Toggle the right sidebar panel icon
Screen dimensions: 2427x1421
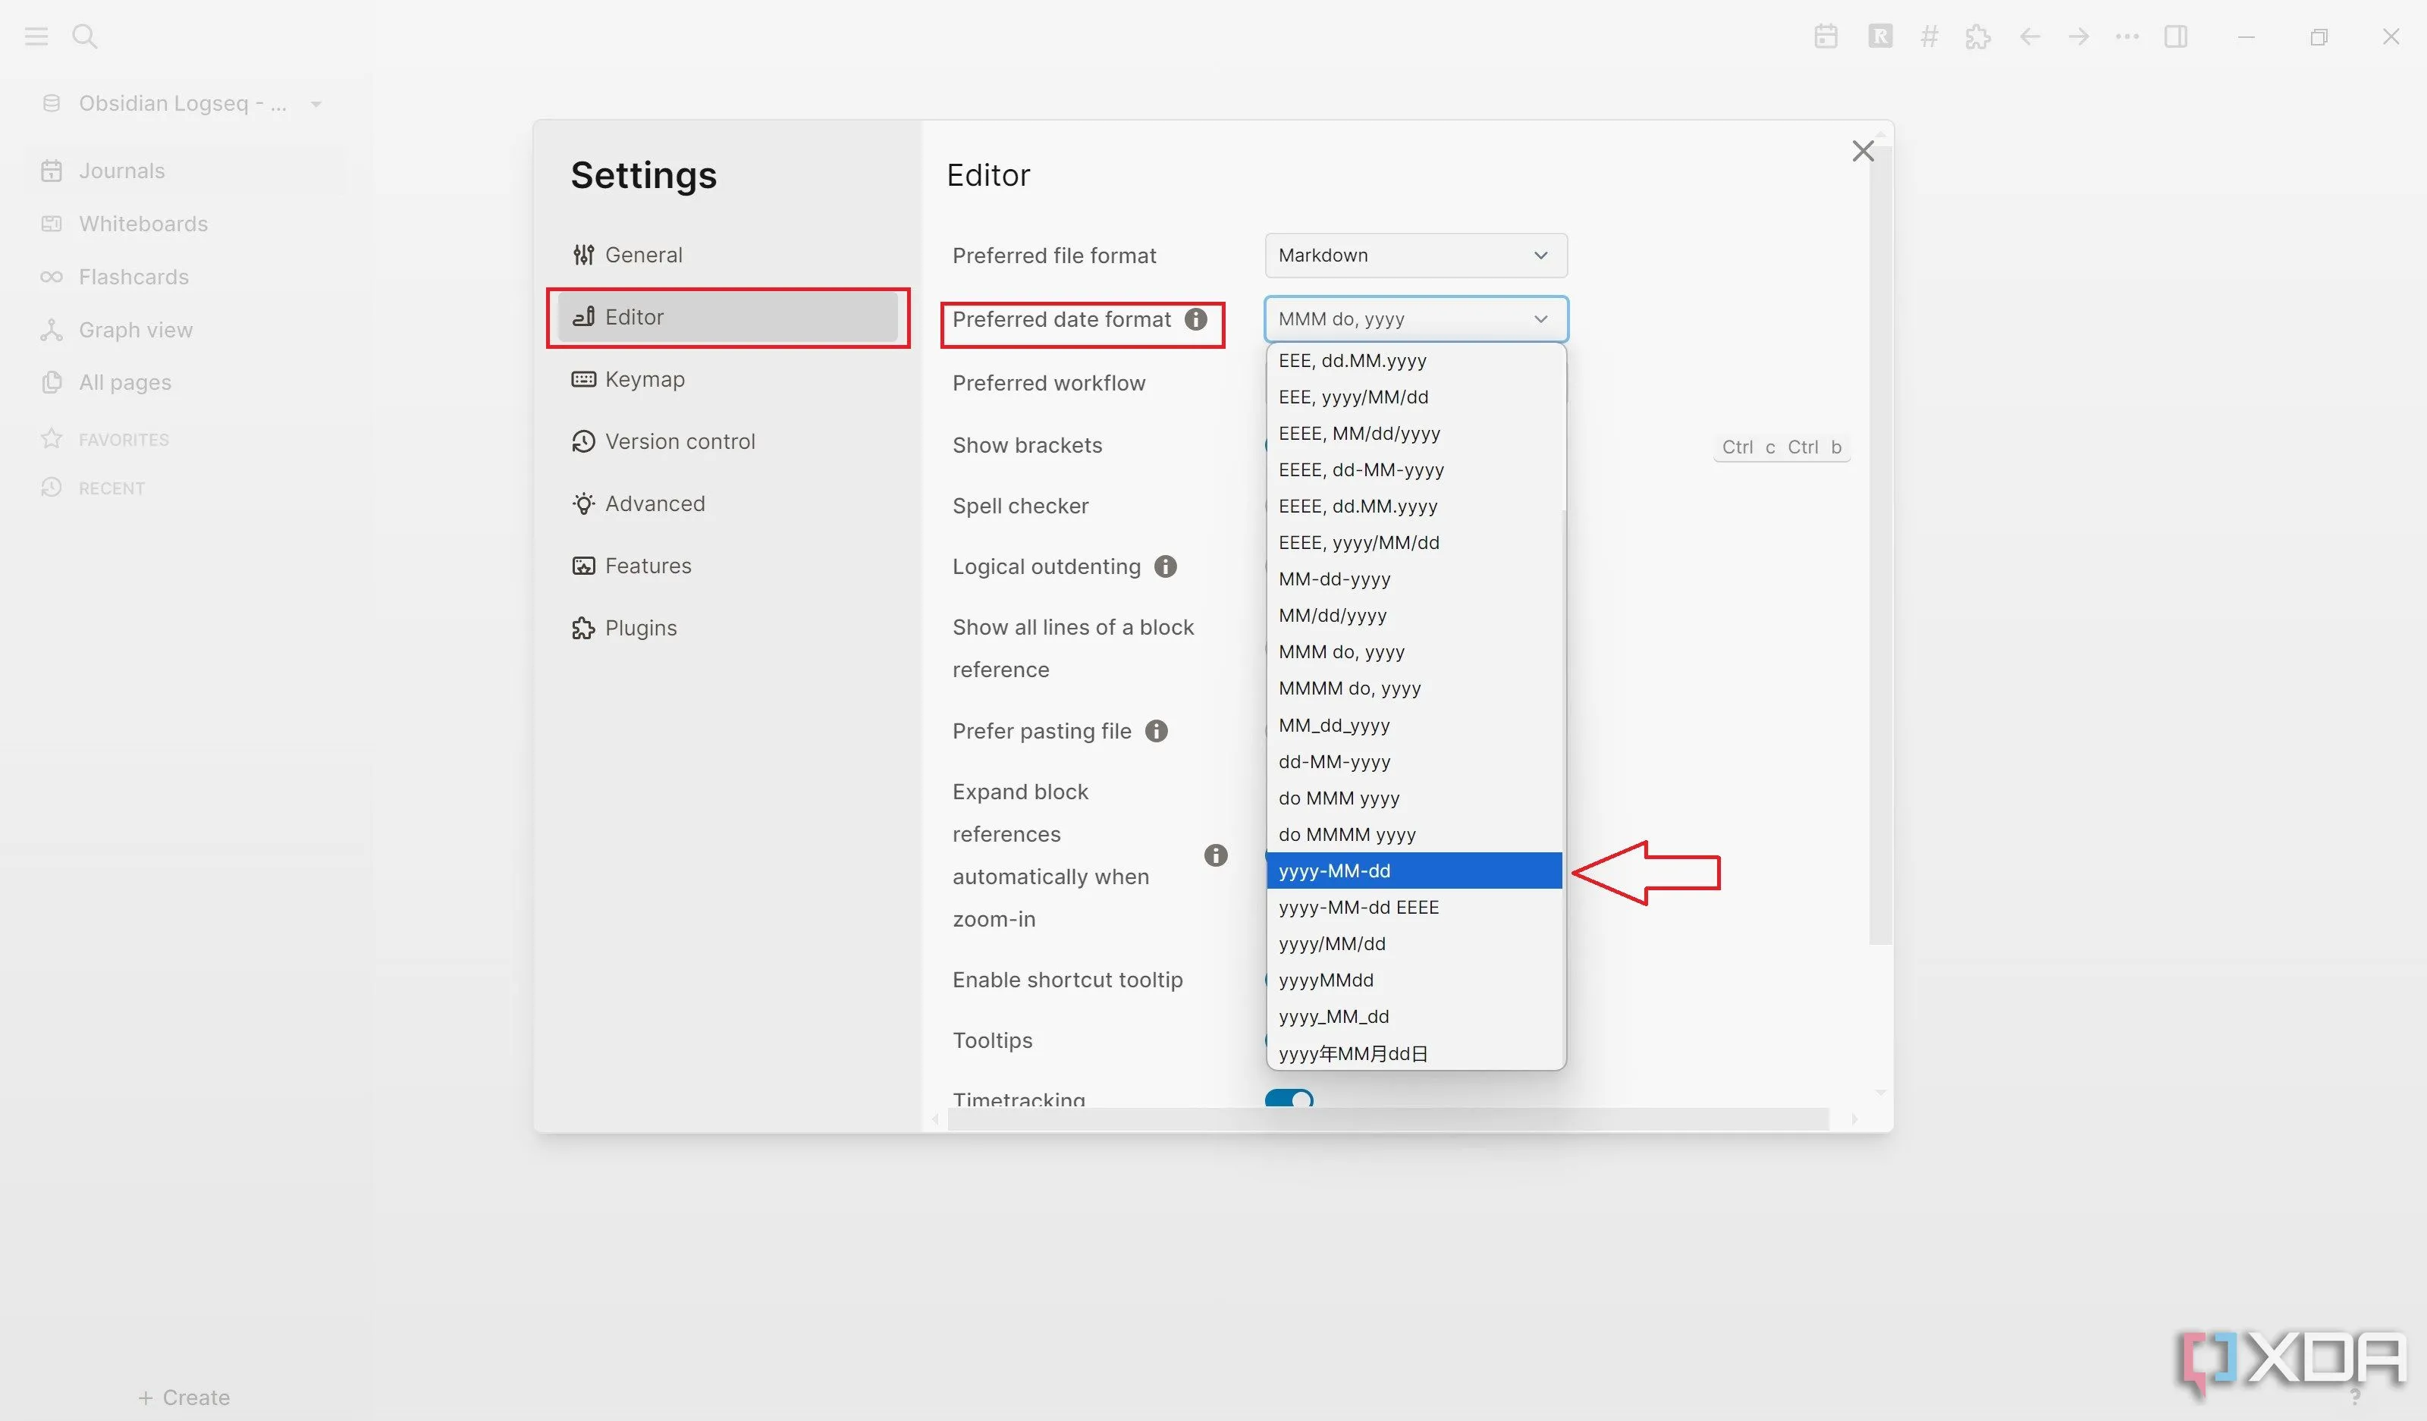pos(2176,36)
